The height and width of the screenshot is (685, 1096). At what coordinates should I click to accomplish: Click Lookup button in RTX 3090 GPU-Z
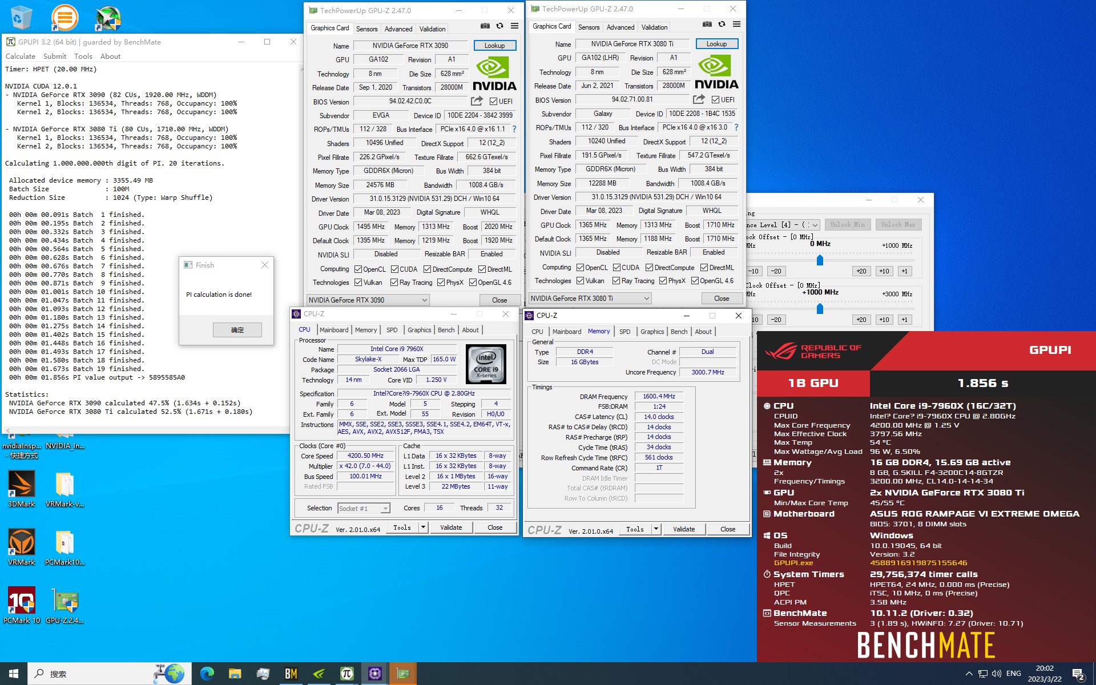click(x=494, y=46)
